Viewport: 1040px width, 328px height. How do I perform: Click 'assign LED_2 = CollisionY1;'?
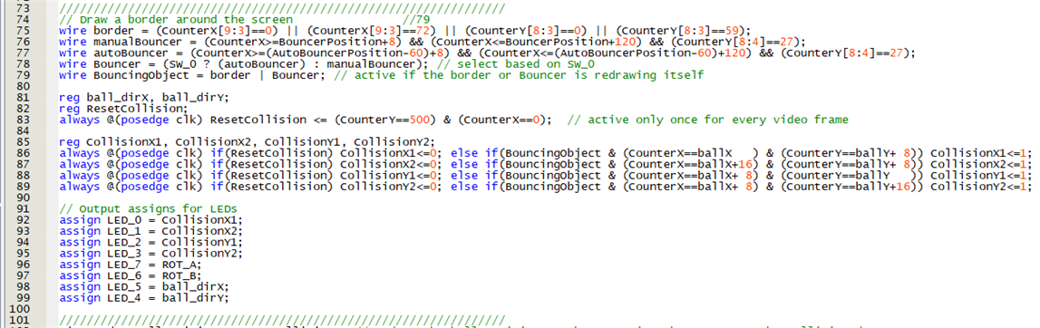pyautogui.click(x=151, y=244)
